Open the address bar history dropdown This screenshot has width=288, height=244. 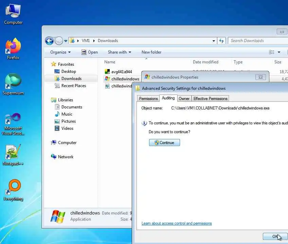[x=214, y=41]
